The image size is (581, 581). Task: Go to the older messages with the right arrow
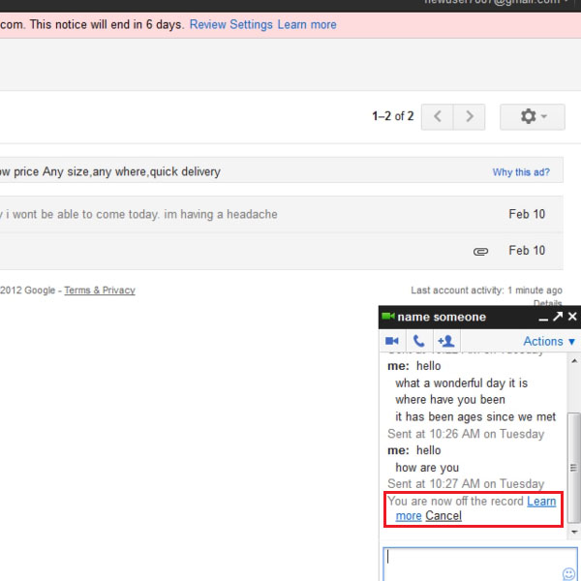click(x=469, y=117)
